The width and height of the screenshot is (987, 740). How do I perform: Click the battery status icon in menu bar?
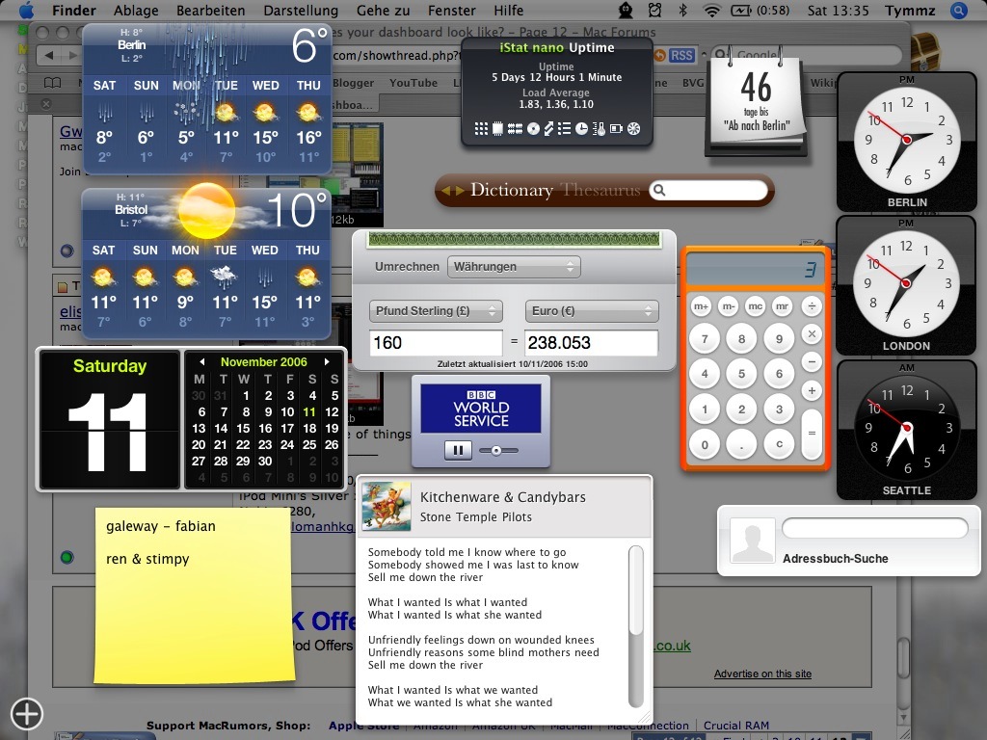(741, 11)
